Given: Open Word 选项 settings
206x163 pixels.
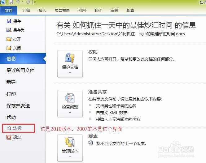Looking at the screenshot, I should point(19,128).
